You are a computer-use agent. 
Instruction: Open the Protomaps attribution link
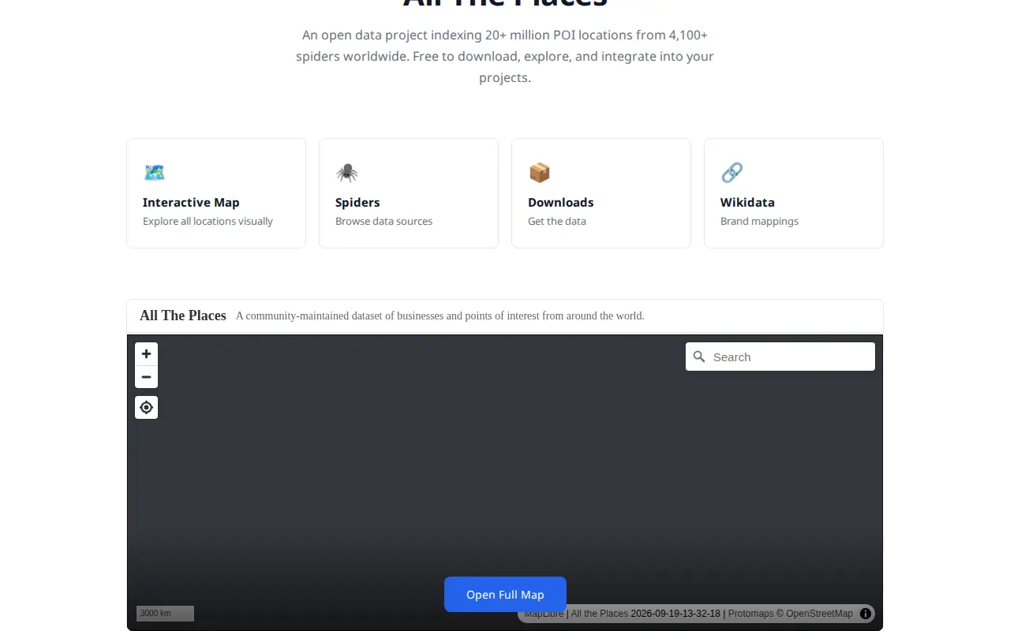[750, 614]
